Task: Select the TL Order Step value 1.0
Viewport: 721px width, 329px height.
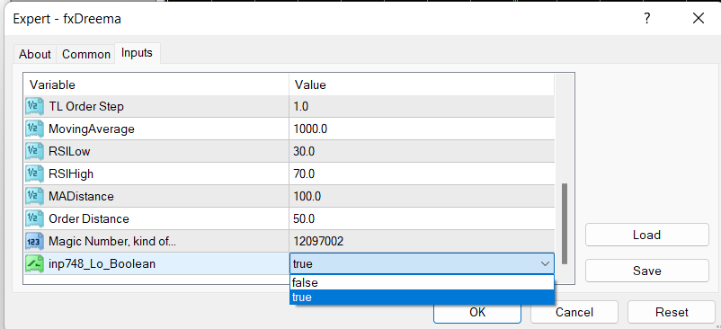Action: click(301, 107)
